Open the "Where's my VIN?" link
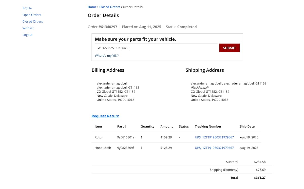The height and width of the screenshot is (189, 304). [107, 56]
